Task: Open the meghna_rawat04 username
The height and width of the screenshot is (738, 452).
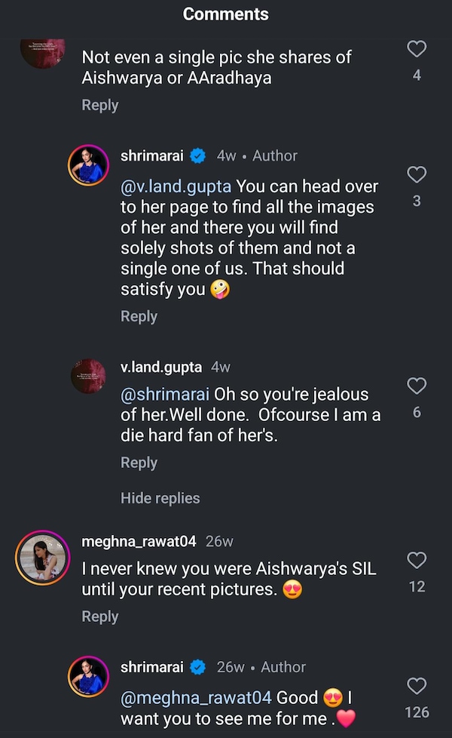Action: (139, 541)
